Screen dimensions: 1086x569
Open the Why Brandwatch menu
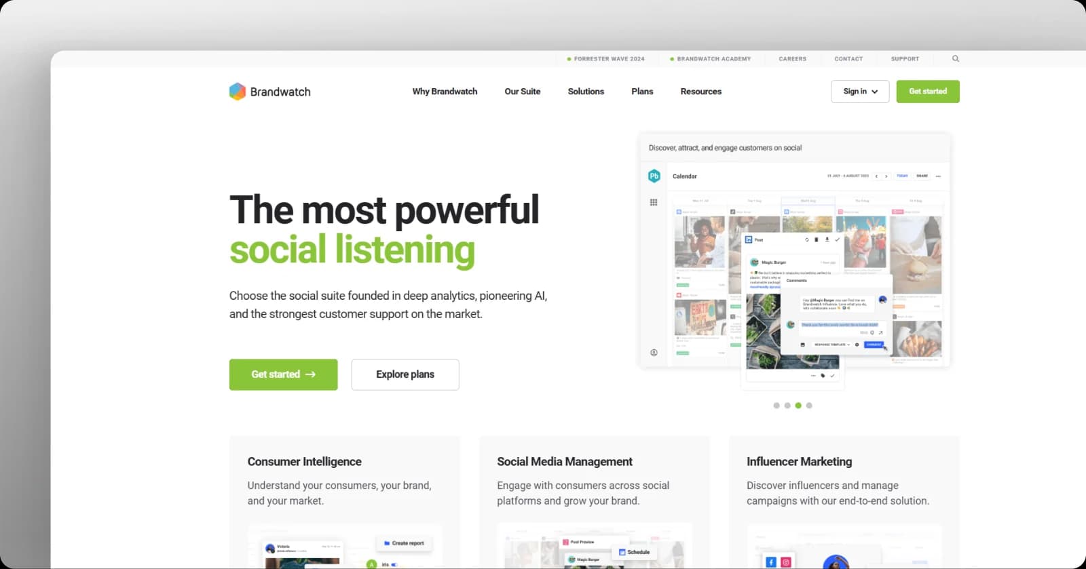(445, 92)
